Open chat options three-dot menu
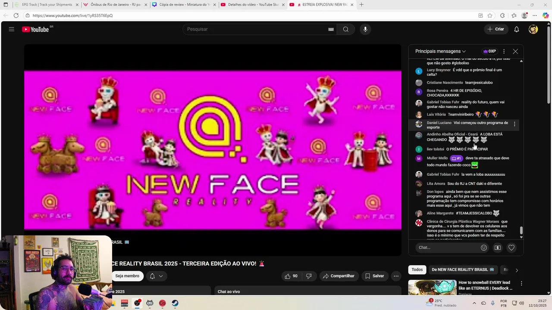Viewport: 552px width, 310px height. 504,51
